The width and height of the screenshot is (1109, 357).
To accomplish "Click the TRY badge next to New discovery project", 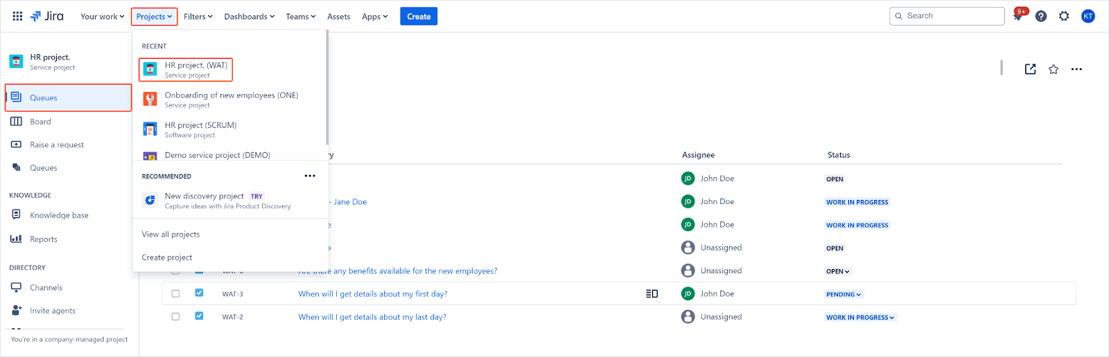I will tap(256, 196).
